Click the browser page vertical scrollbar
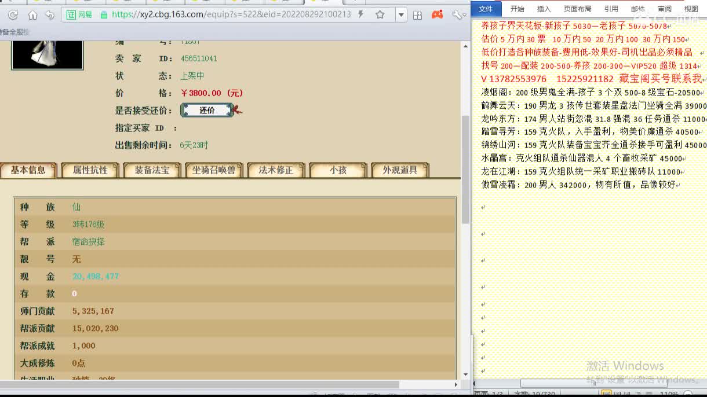 point(465,170)
